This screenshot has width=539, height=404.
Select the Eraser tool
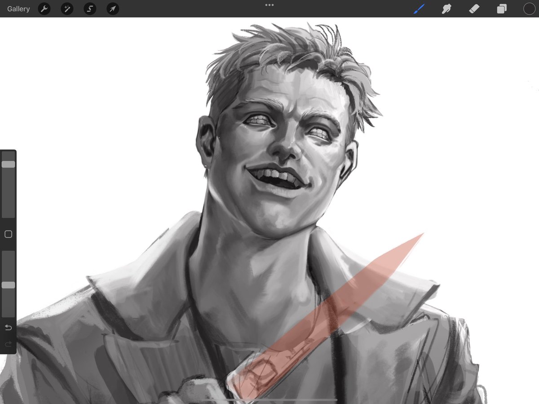474,9
